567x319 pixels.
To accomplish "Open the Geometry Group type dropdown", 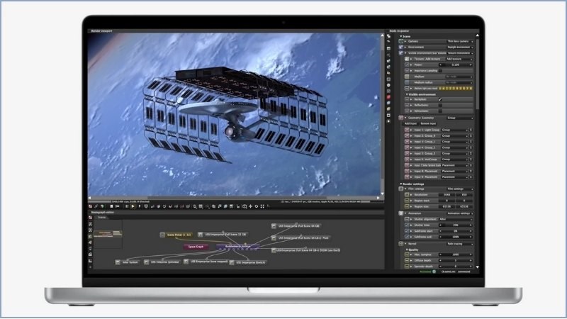I will point(459,118).
